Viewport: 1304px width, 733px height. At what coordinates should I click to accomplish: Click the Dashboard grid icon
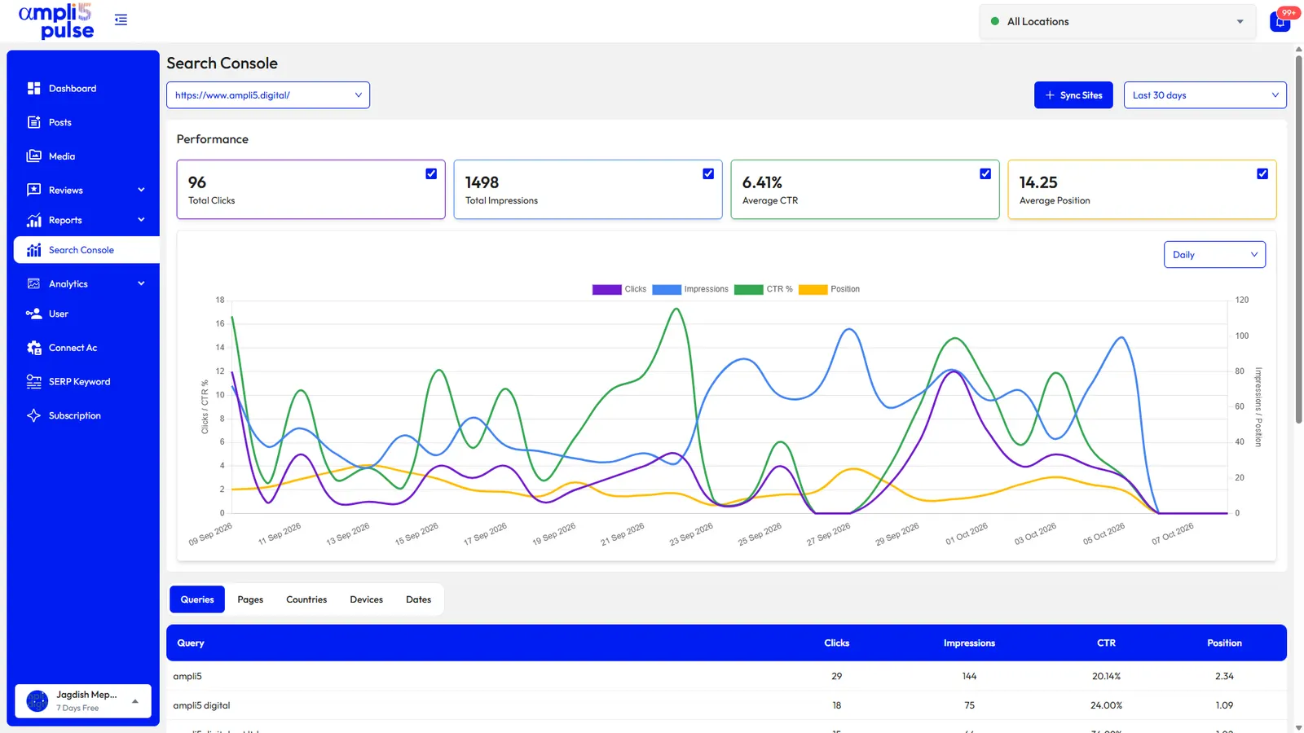33,88
